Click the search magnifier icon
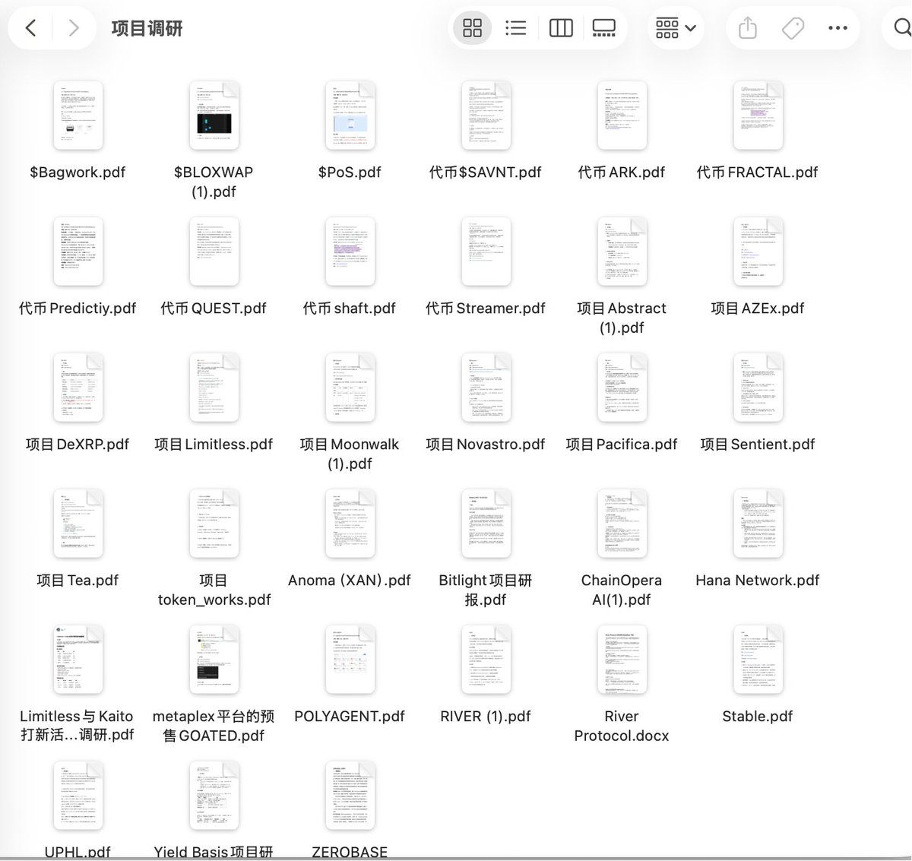Viewport: 912px width, 861px height. point(901,28)
